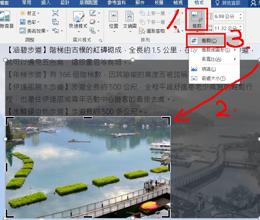Open the 色彩 (Color) dropdown
Screen dimensions: 260x220
[29, 22]
